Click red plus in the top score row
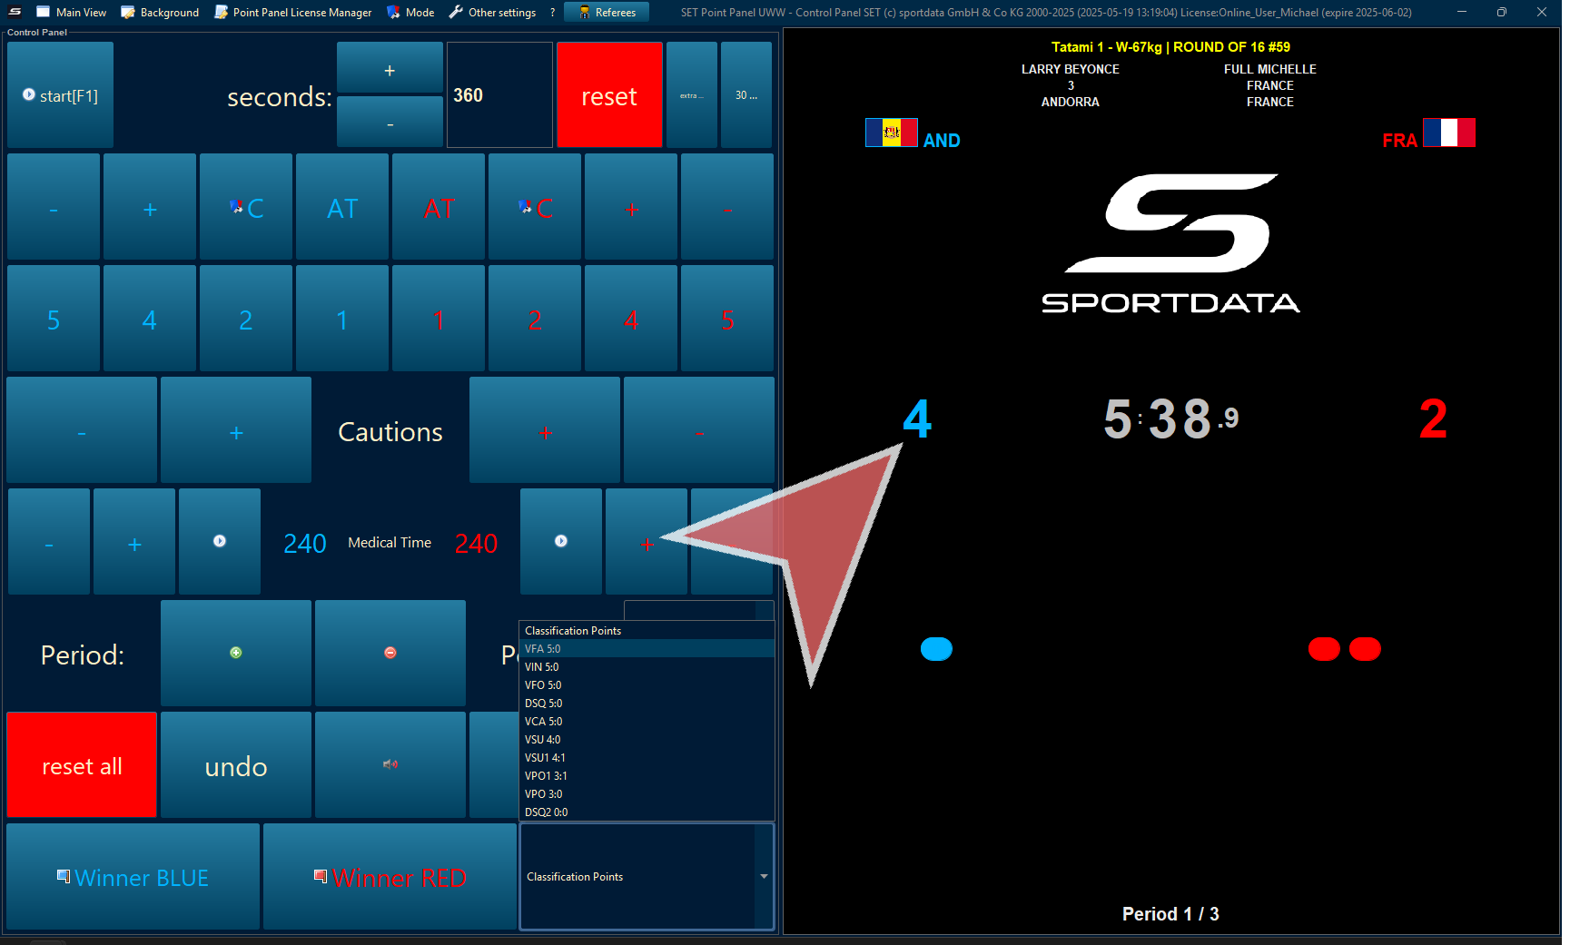Screen dimensions: 1570x945 [631, 207]
